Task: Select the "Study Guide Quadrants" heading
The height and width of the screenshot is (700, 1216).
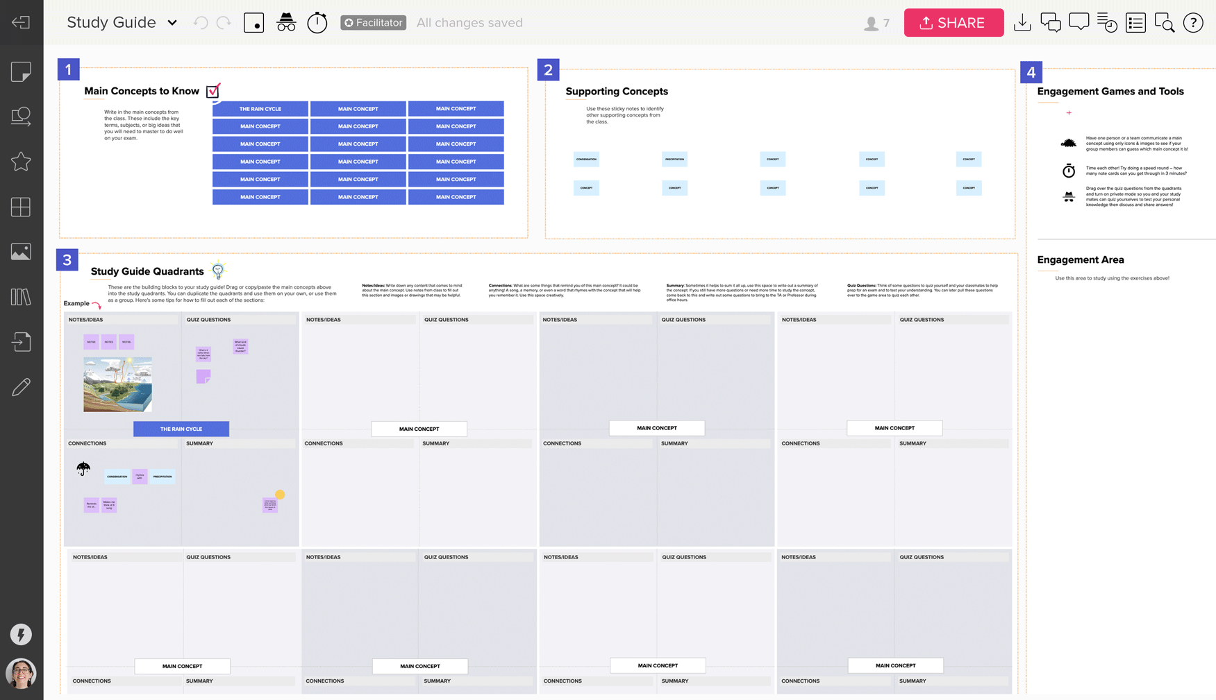Action: (x=147, y=271)
